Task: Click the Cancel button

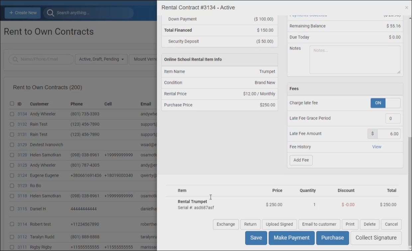Action: coord(391,224)
